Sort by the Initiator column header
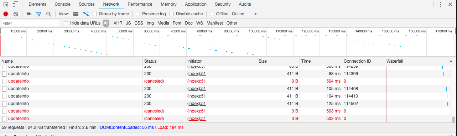The height and width of the screenshot is (136, 457). (x=221, y=61)
